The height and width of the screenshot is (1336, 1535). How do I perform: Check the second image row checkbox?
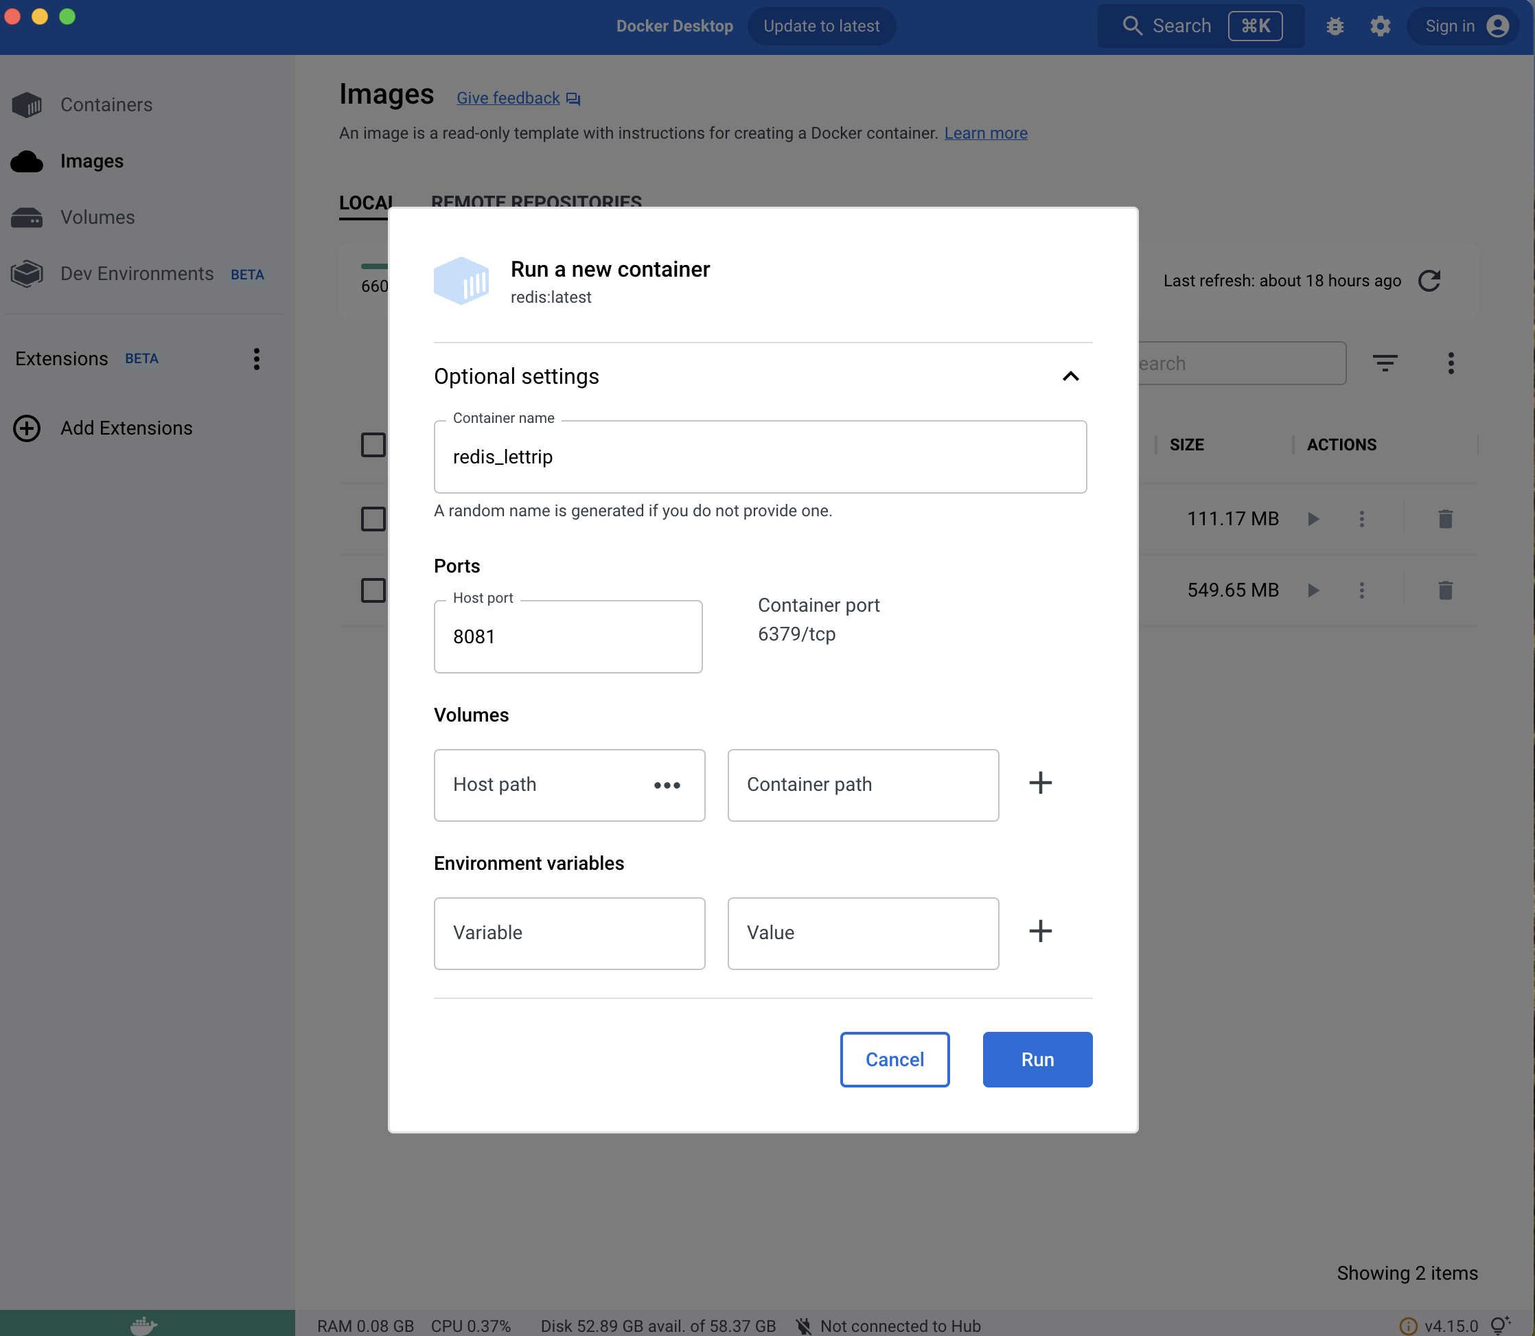pos(373,590)
